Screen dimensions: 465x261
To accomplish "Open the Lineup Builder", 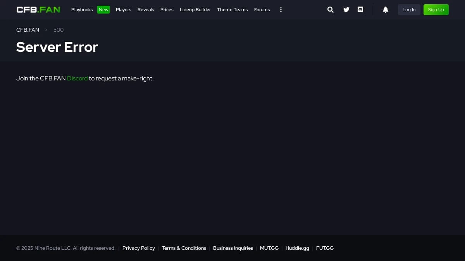I will tap(195, 10).
